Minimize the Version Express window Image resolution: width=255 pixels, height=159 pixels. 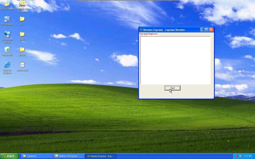(202, 30)
